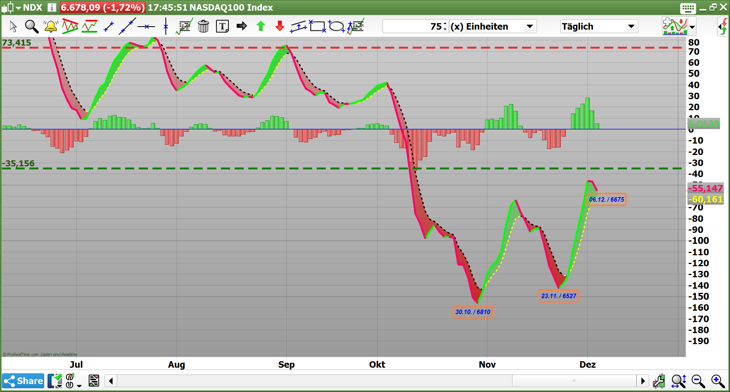
Task: Select the support and resistance channel tool
Action: pos(90,26)
